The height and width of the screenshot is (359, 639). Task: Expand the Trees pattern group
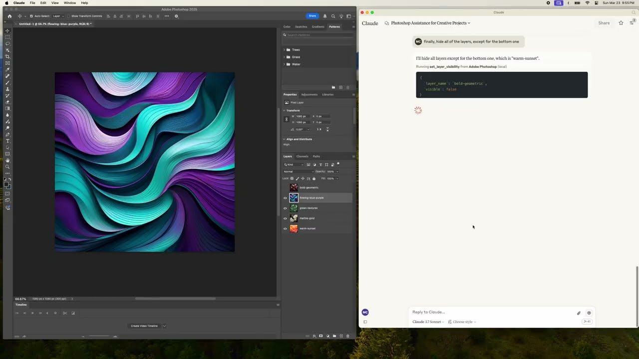[284, 50]
